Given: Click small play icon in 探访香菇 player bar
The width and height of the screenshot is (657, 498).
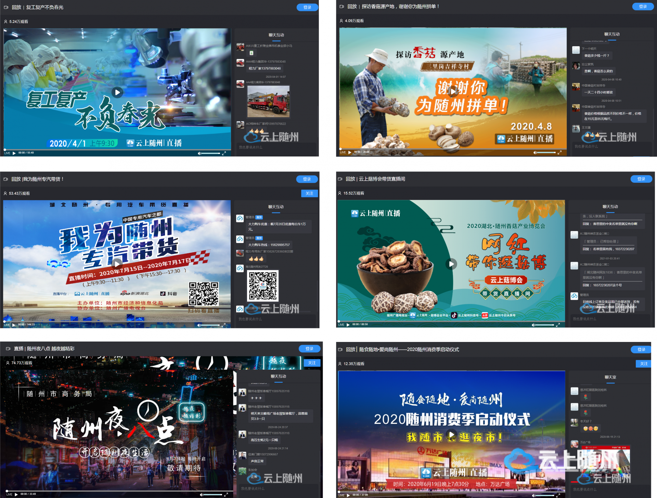Looking at the screenshot, I should 350,152.
